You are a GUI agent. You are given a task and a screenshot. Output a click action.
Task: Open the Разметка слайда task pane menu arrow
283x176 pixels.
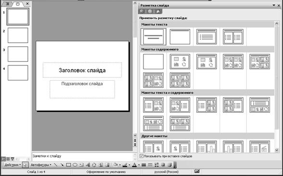274,5
